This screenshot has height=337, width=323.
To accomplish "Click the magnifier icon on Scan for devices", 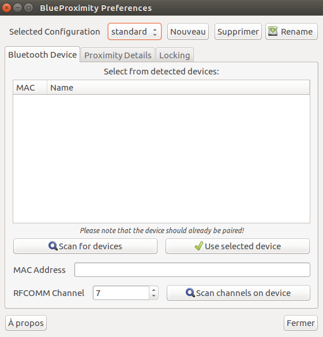I will [53, 246].
